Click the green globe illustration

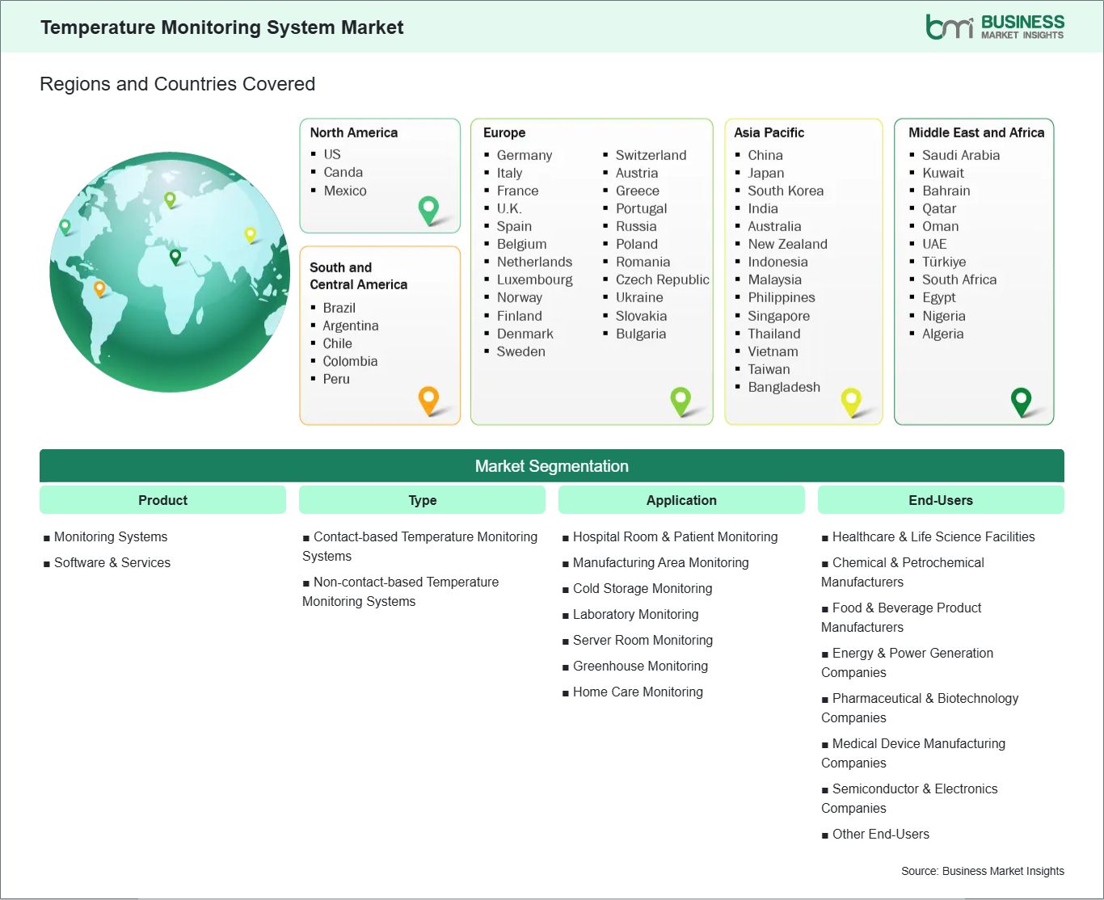click(x=170, y=272)
